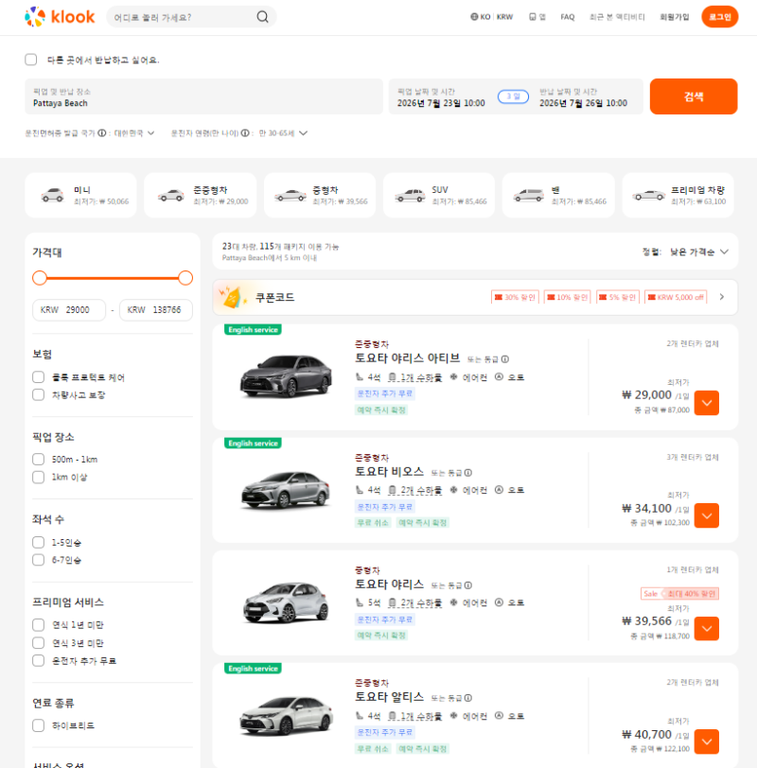
Task: Click the return date 7월 26일 field
Action: (x=583, y=97)
